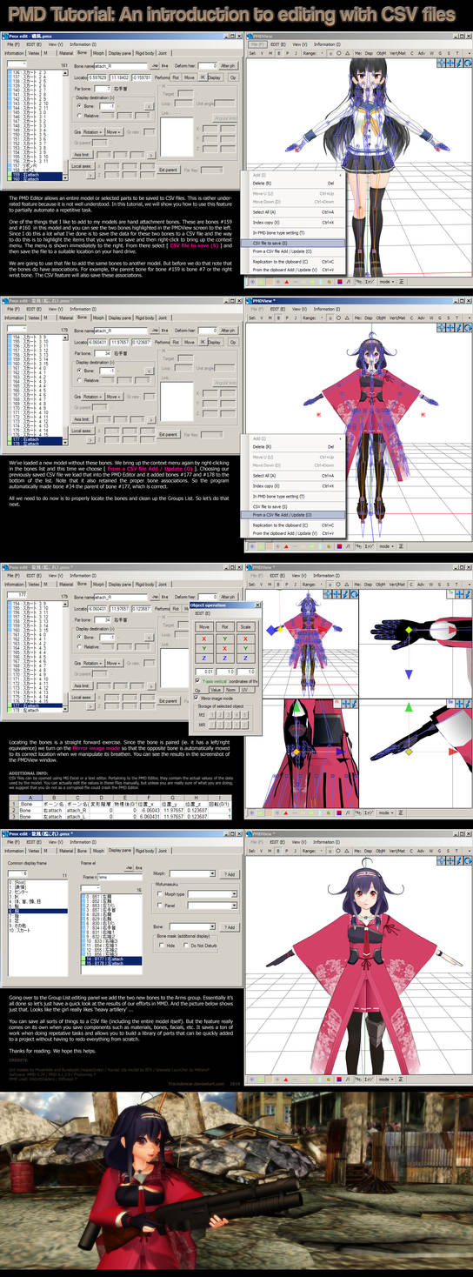Click green Y-axis arrow handle in PMDView lower-left viewport
Viewport: 473px width, 1277px height.
[296, 707]
